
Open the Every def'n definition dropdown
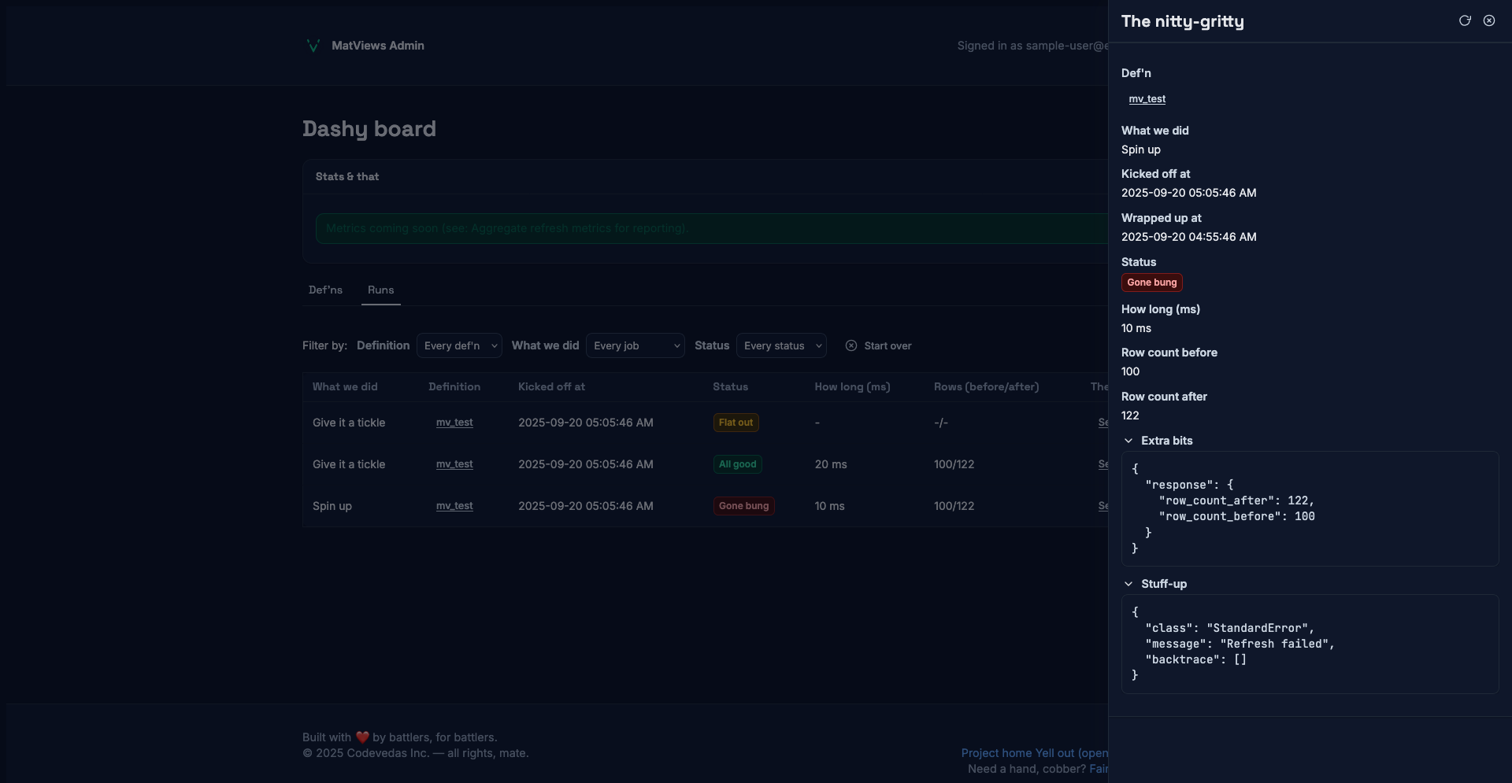click(459, 346)
